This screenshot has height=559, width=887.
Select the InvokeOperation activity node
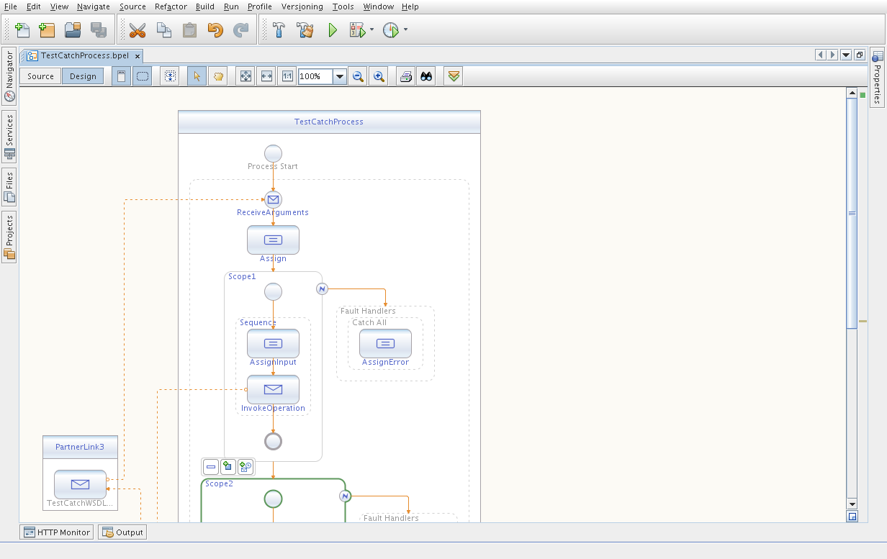tap(273, 389)
